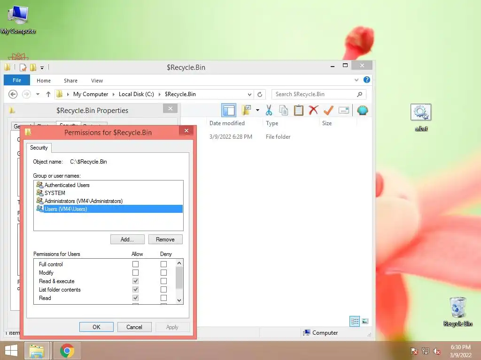
Task: Refresh the $Recycle.Bin folder view
Action: coord(260,94)
